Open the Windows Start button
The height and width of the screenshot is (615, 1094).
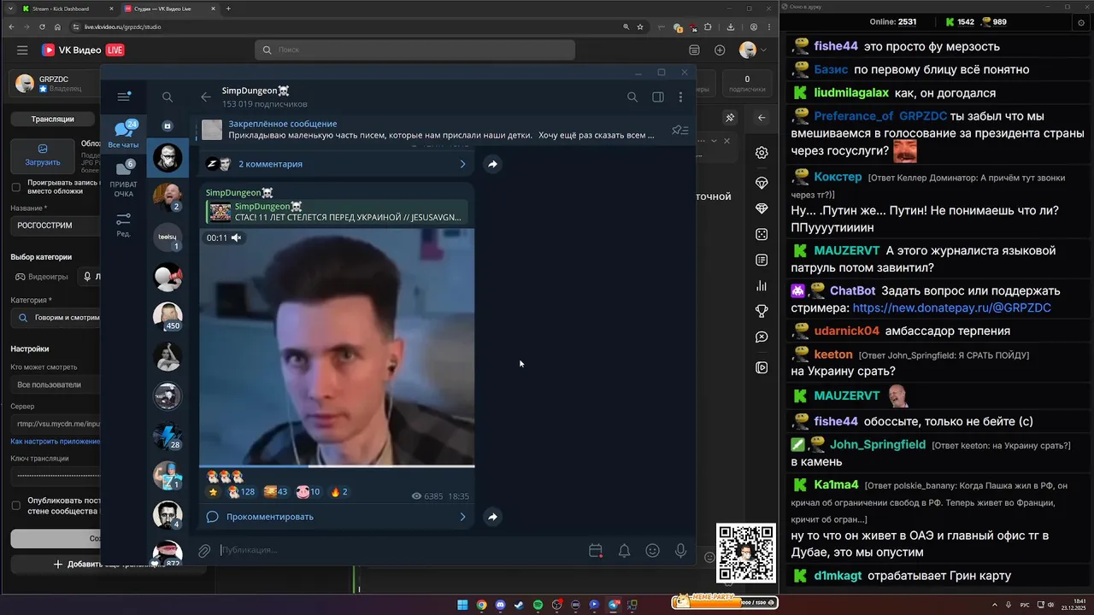click(462, 605)
